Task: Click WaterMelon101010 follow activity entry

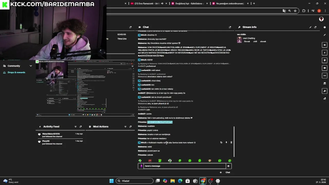Action: tap(60, 135)
